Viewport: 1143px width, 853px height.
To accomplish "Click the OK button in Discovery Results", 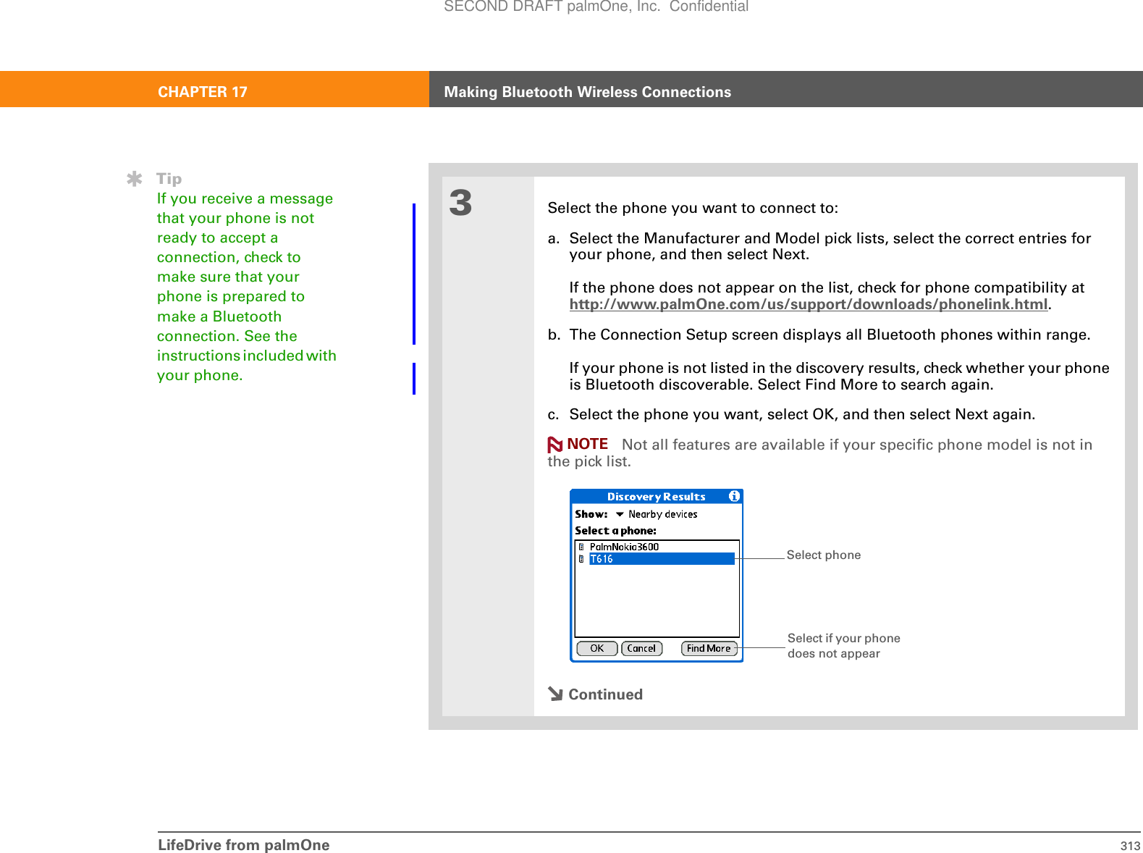I will (x=596, y=649).
